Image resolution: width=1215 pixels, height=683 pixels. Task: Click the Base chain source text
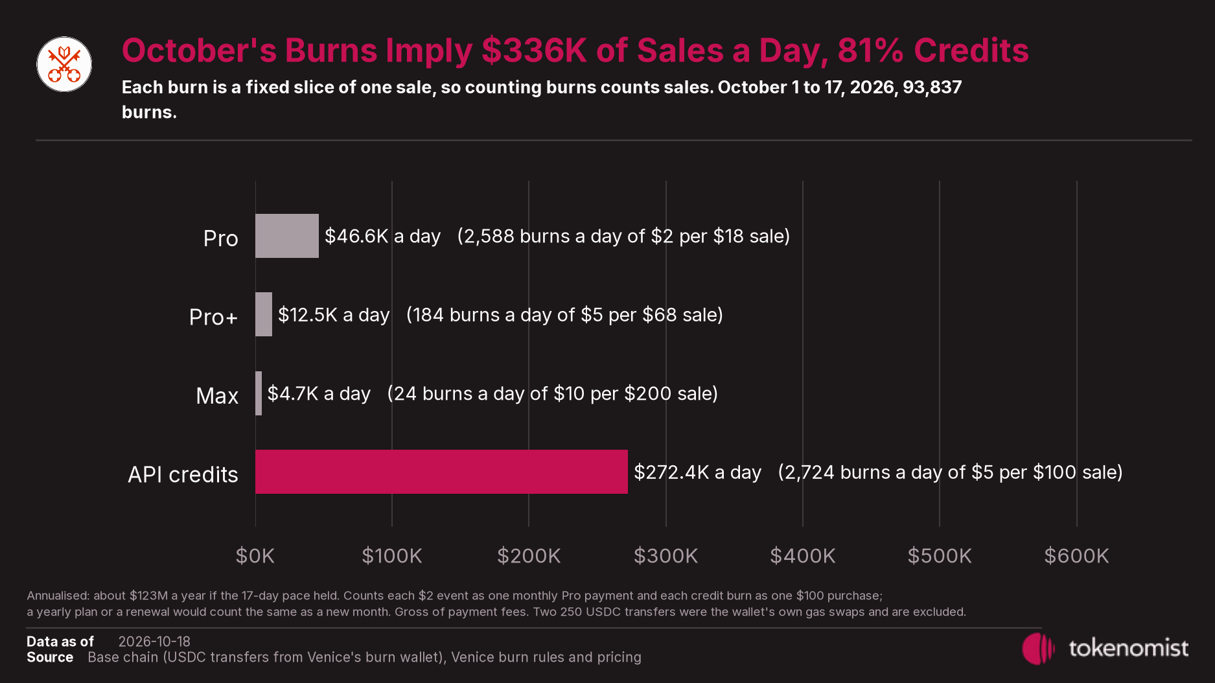[x=364, y=657]
